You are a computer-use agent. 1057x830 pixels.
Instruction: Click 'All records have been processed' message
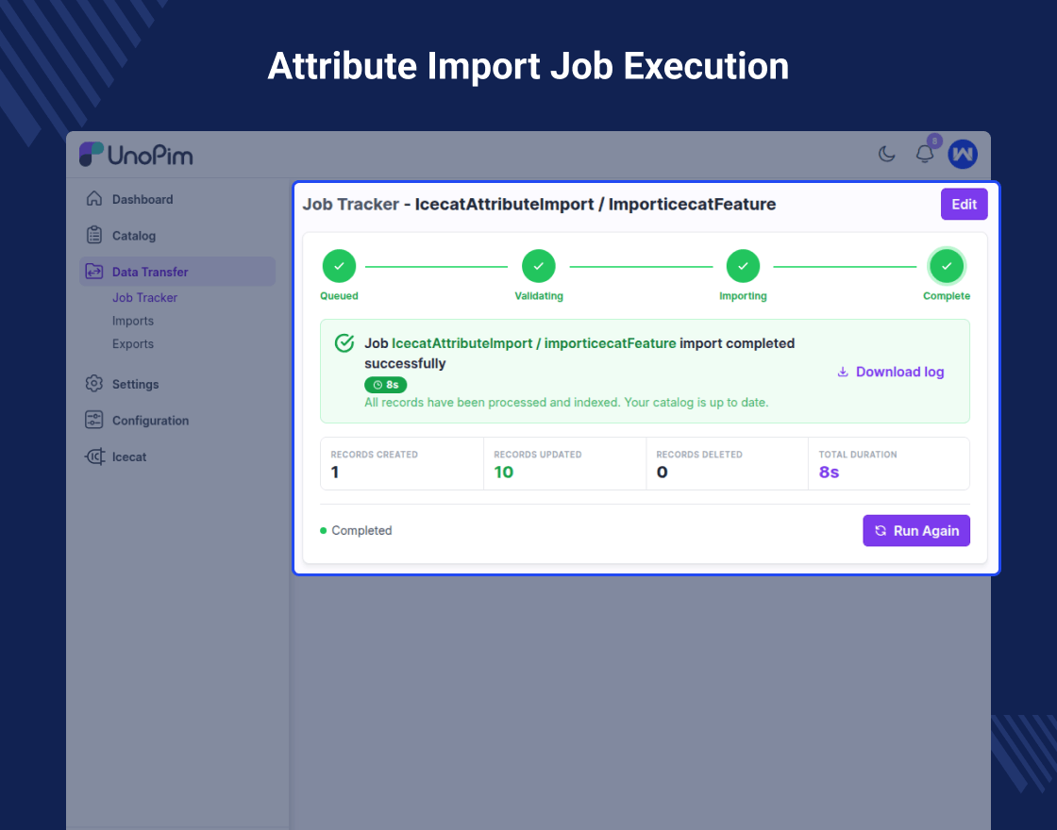[x=566, y=403]
